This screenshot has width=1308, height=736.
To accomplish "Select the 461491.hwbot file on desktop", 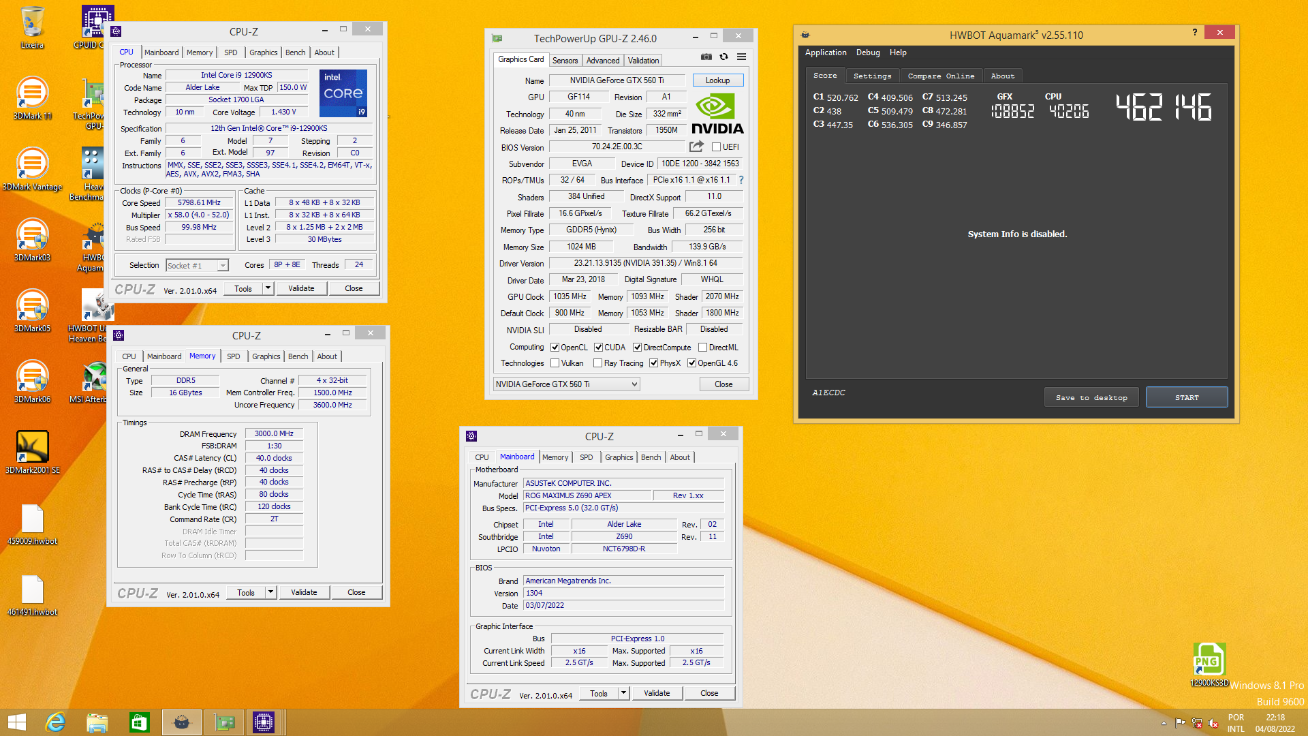I will [32, 595].
